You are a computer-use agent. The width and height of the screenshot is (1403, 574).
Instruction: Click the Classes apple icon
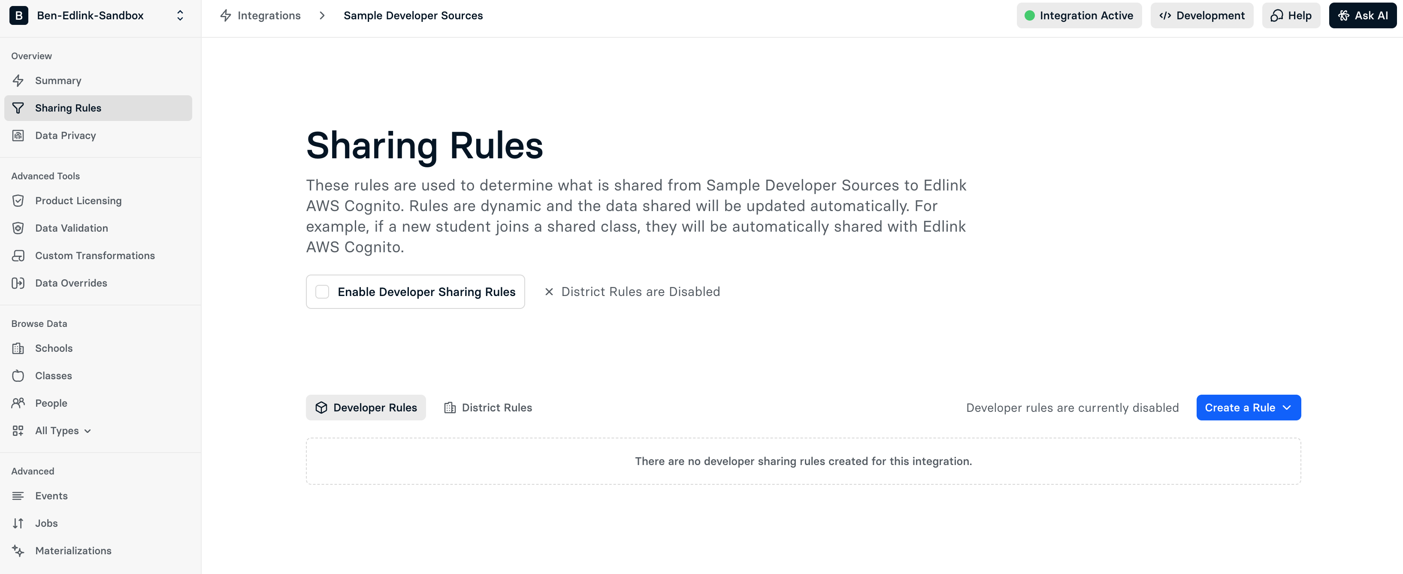18,376
